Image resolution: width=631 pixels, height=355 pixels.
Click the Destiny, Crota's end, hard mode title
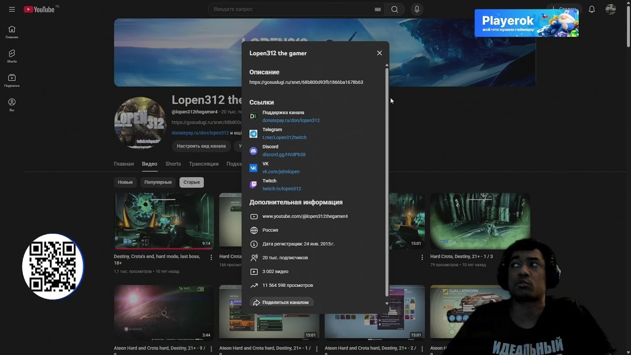pos(157,259)
